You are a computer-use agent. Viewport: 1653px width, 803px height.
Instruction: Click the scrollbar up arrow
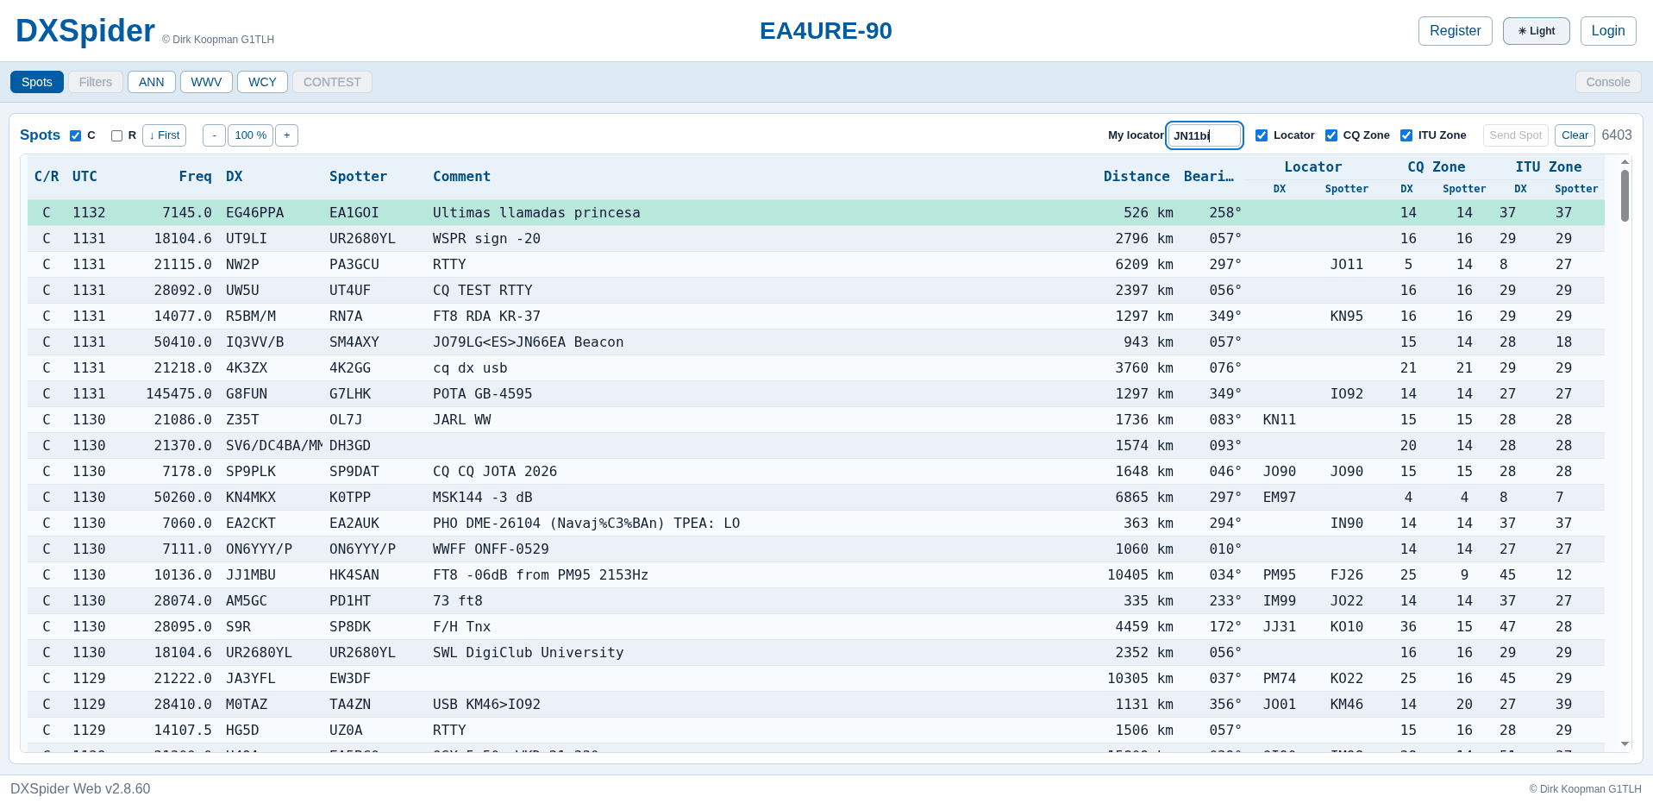coord(1625,162)
